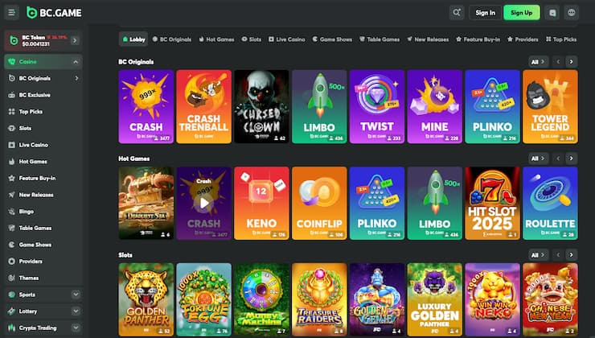595x338 pixels.
Task: Open the Twist game card
Action: point(377,106)
